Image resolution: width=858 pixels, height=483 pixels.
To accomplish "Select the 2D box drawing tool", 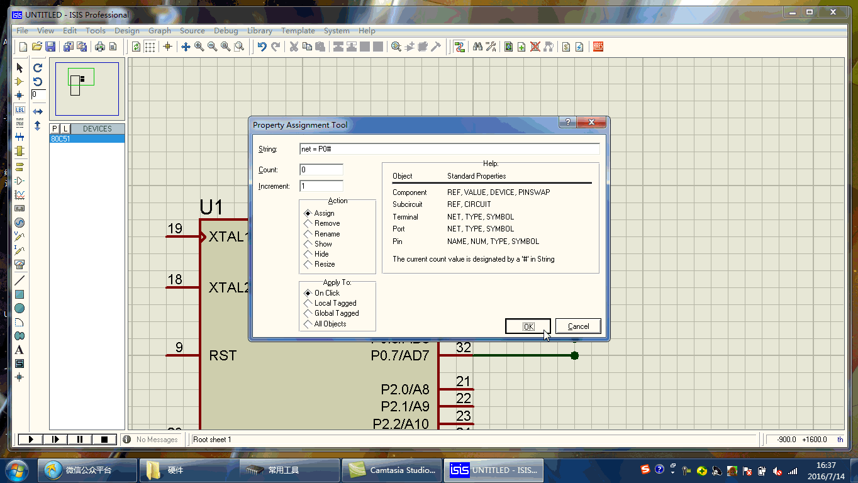I will [19, 294].
